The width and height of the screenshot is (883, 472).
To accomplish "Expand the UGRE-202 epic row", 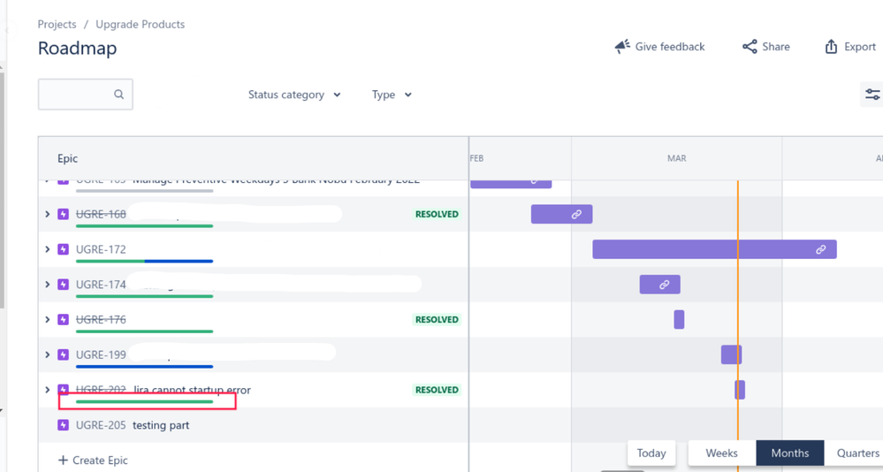I will pos(48,389).
